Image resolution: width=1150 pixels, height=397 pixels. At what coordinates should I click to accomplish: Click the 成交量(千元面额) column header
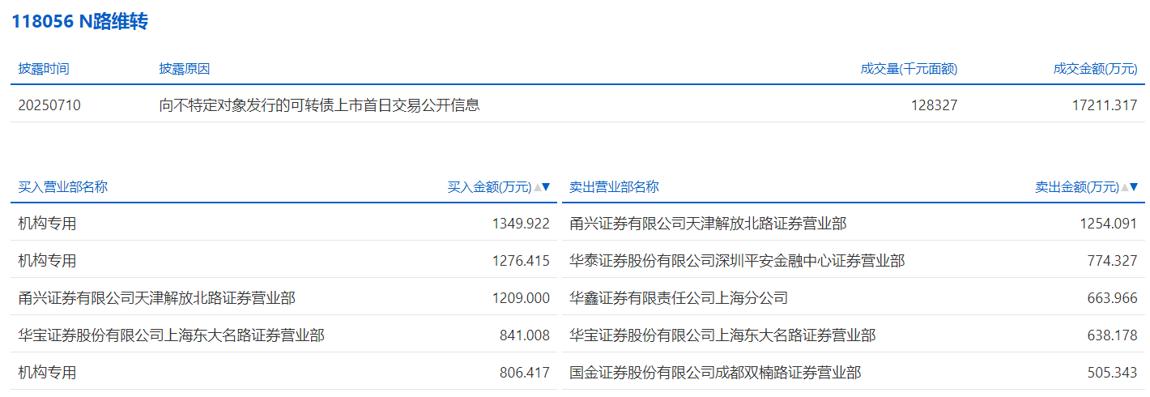[909, 69]
